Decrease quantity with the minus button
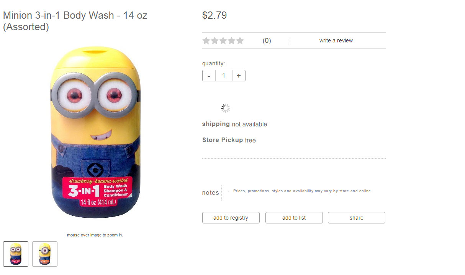465x275 pixels. (x=209, y=76)
